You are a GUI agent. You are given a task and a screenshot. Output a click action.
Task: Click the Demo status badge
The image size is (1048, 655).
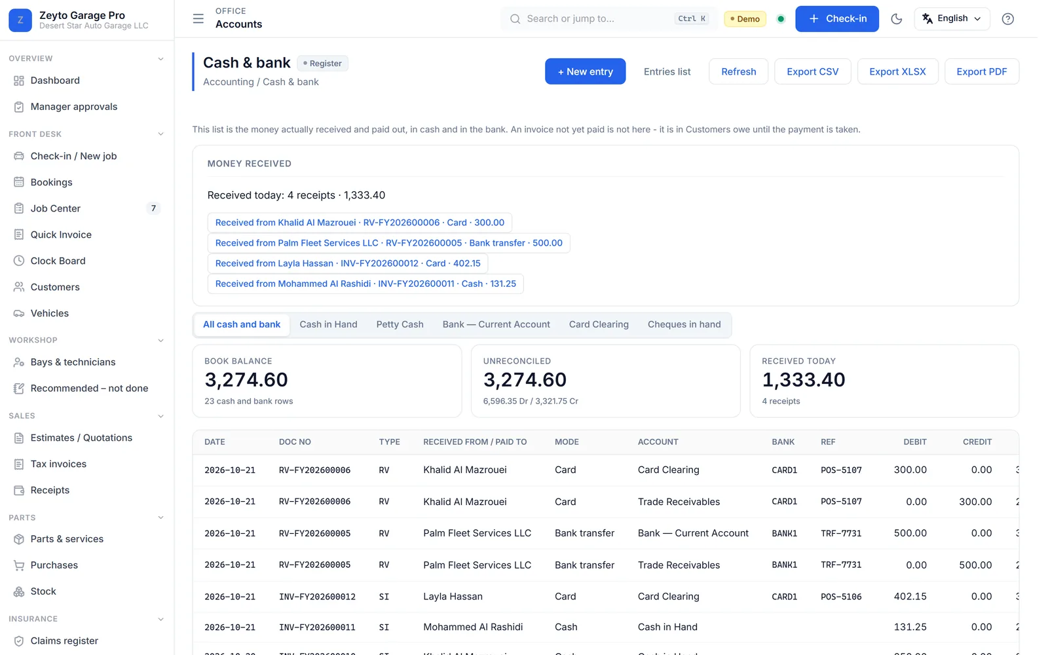point(745,19)
